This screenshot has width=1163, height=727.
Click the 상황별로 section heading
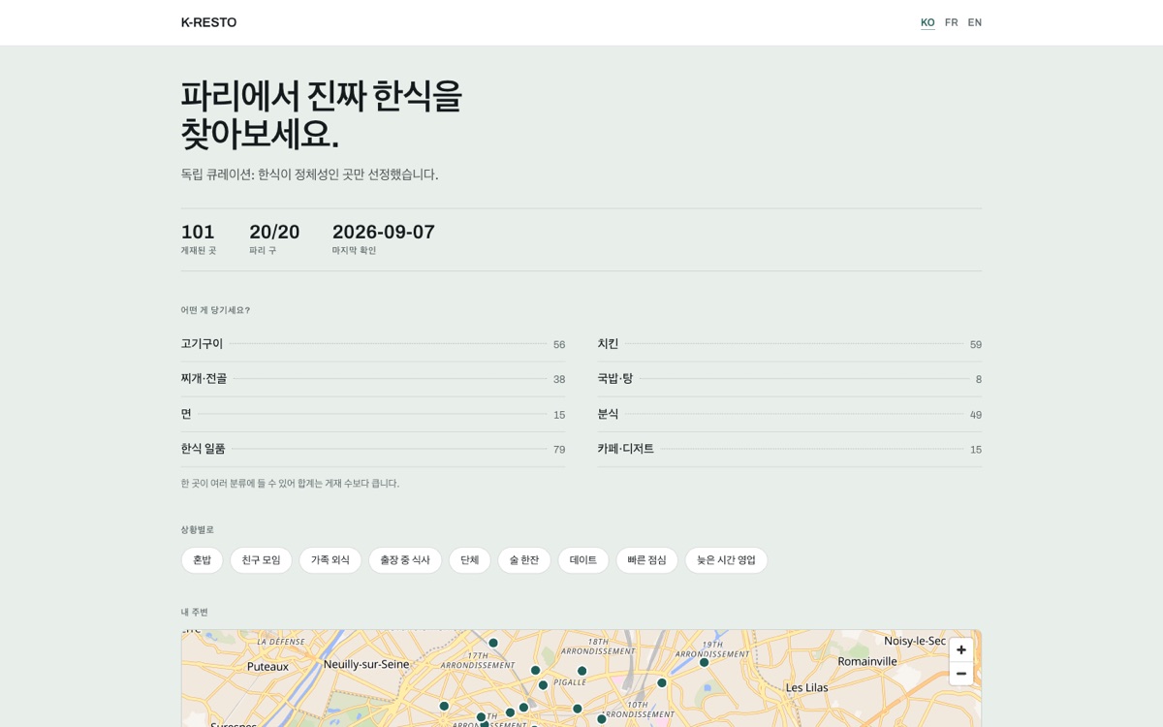coord(198,529)
